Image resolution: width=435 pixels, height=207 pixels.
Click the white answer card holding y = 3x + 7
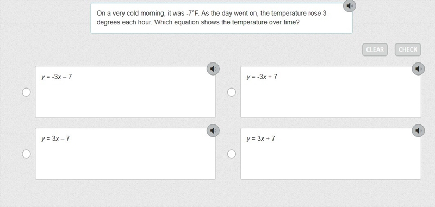pos(331,154)
